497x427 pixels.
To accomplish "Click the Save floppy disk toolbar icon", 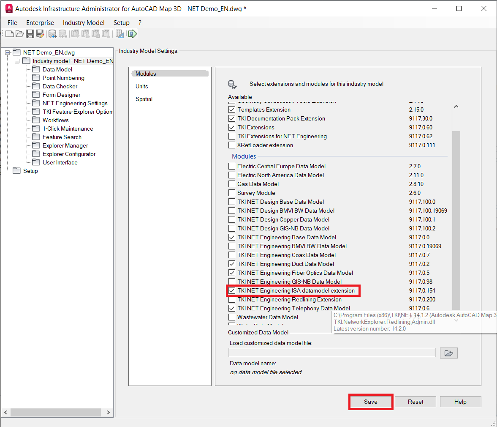I will click(x=30, y=34).
